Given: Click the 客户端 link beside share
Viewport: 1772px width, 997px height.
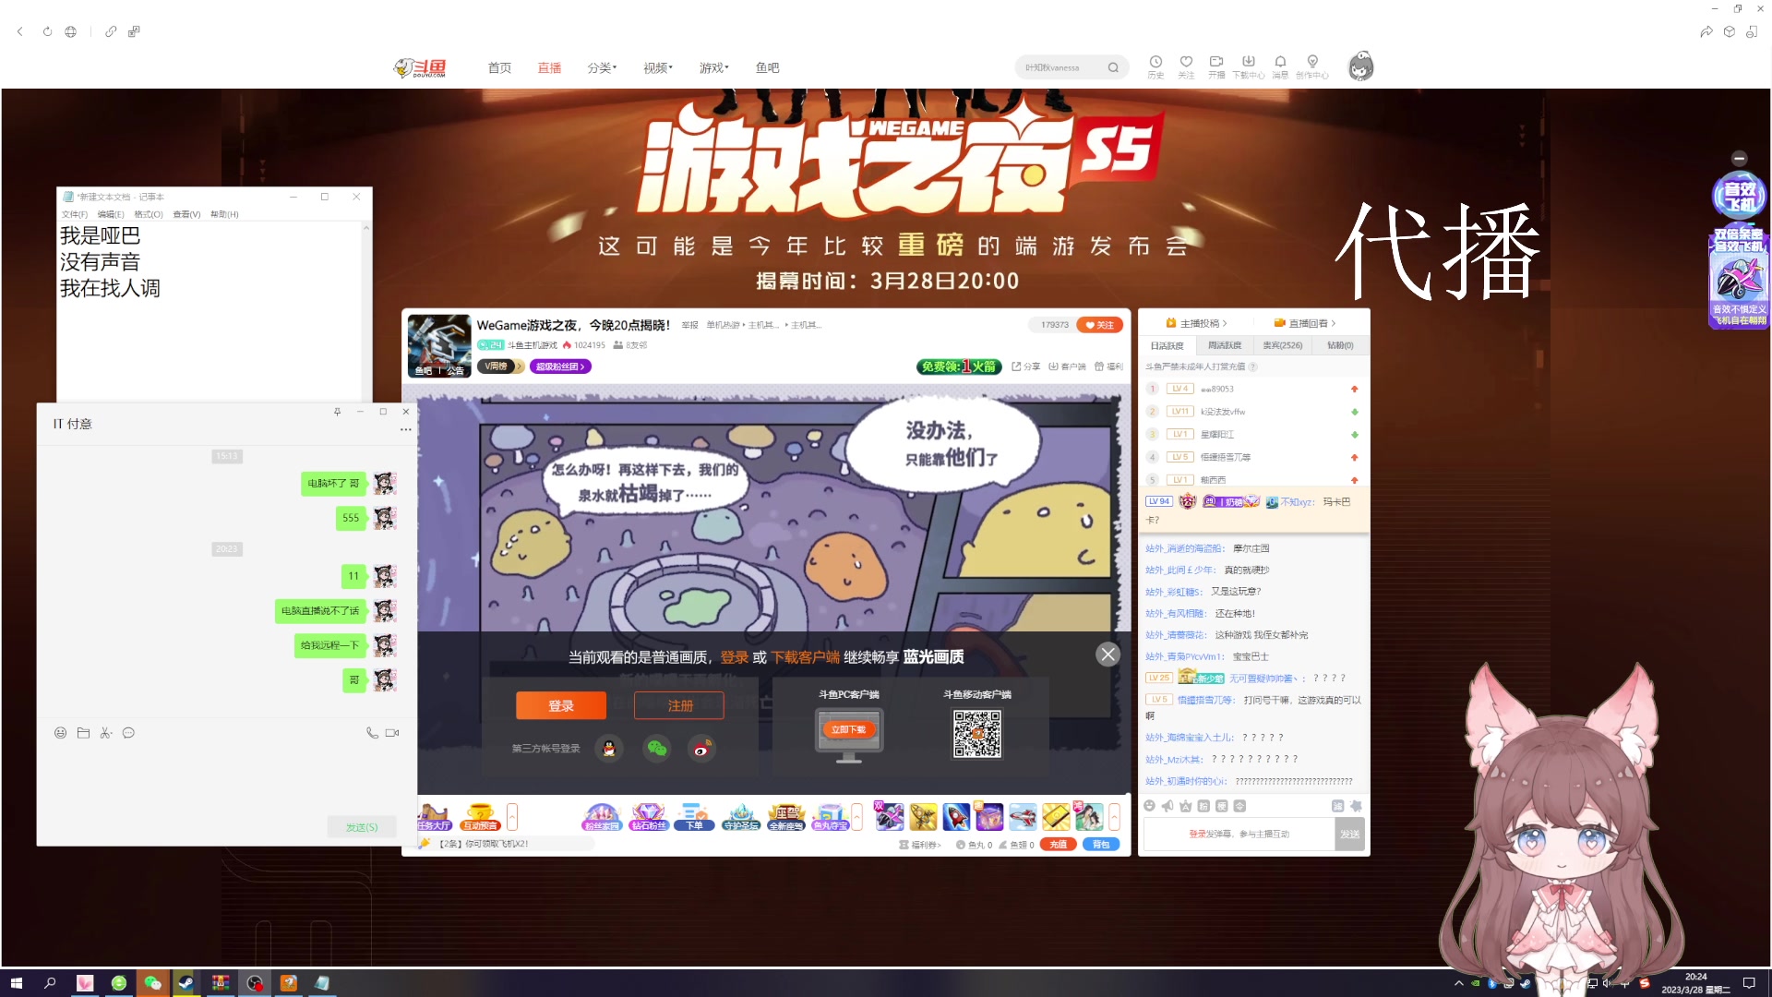Looking at the screenshot, I should pyautogui.click(x=1067, y=366).
